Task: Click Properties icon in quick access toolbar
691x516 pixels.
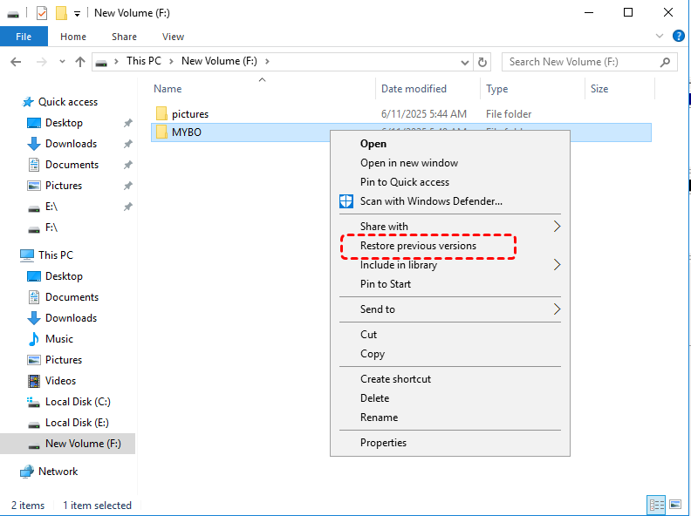Action: tap(44, 13)
